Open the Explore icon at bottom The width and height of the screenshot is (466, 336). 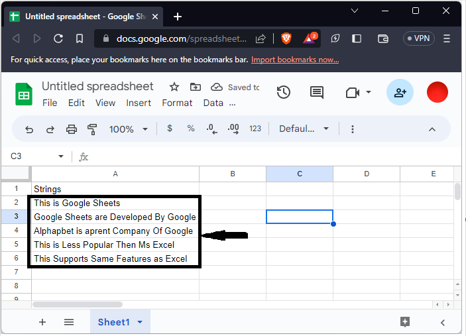click(405, 321)
